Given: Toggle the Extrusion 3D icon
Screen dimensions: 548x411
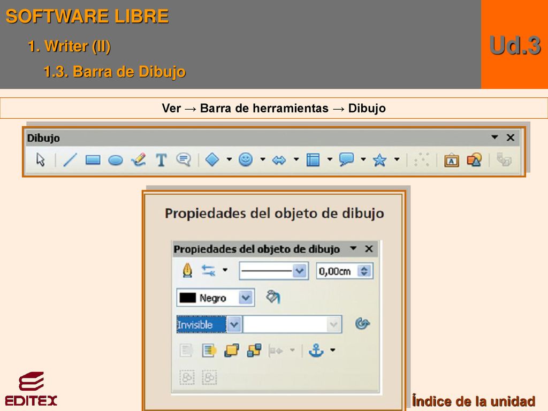Looking at the screenshot, I should coord(504,159).
